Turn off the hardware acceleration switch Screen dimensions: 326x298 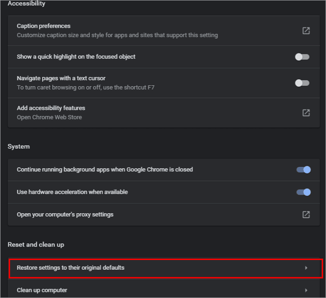coord(303,192)
